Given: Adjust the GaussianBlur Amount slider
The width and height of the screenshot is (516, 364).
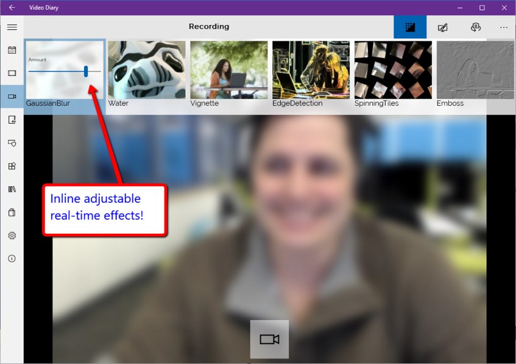Looking at the screenshot, I should (65, 71).
